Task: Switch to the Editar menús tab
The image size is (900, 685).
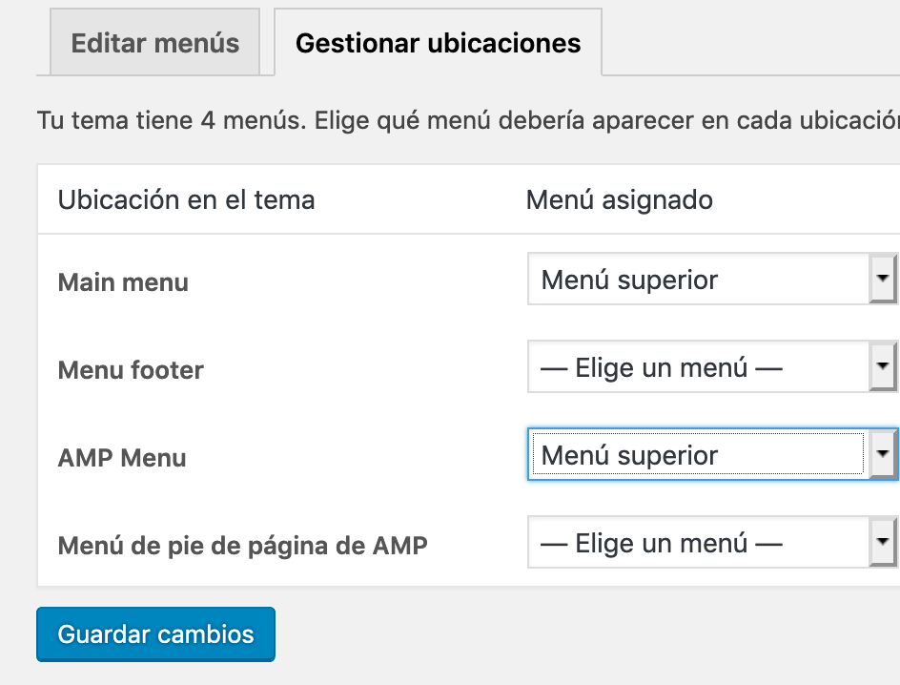Action: (155, 42)
